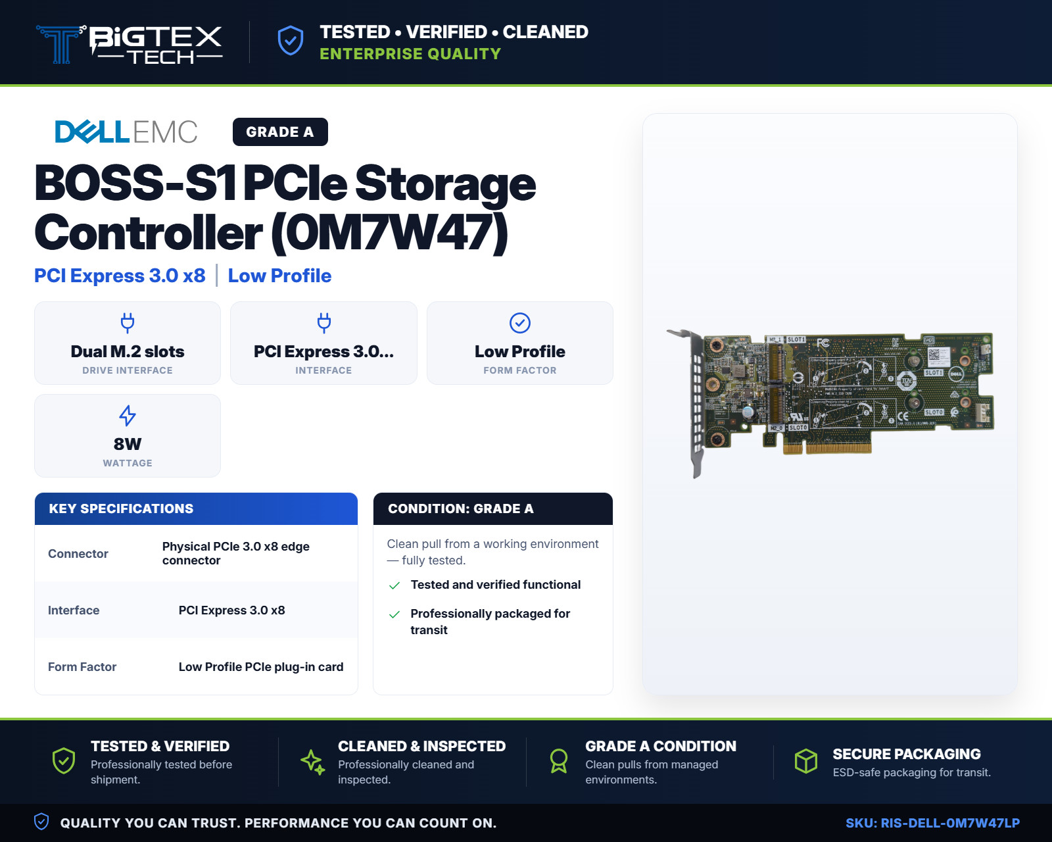Select the Dual M.2 slots drive interface card
The width and height of the screenshot is (1052, 842).
[128, 343]
